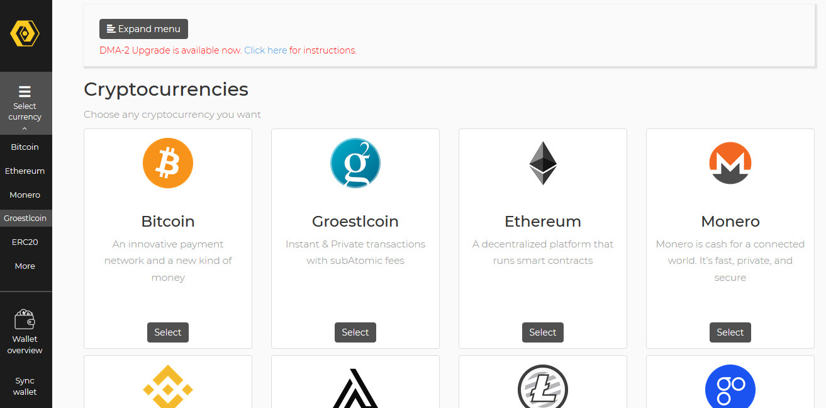Open Monero from the sidebar menu

tap(25, 195)
